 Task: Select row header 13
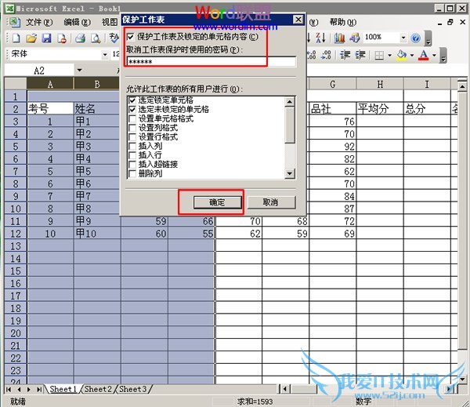coord(16,246)
